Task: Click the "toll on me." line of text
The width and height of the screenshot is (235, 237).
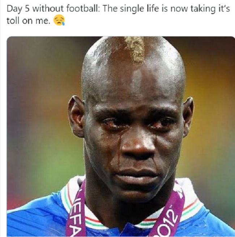Action: (x=28, y=21)
